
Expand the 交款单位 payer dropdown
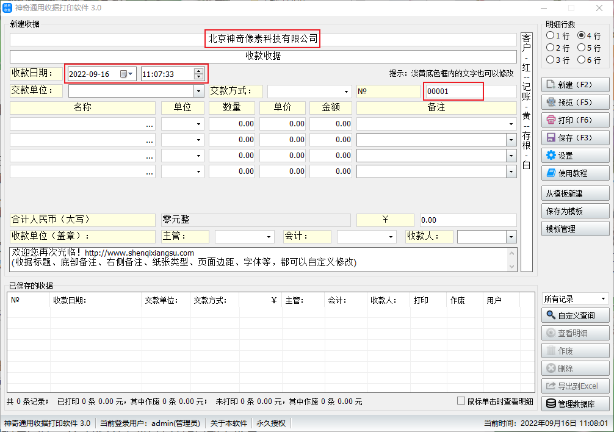[198, 92]
